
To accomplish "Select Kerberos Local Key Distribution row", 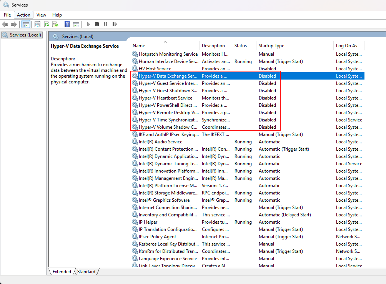I will coord(248,244).
